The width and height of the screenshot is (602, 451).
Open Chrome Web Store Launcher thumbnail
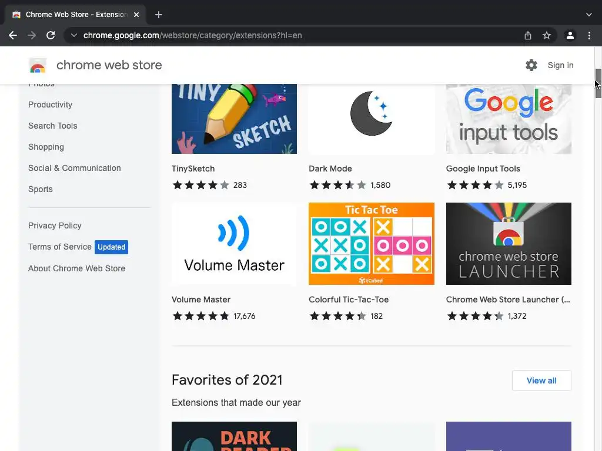509,244
